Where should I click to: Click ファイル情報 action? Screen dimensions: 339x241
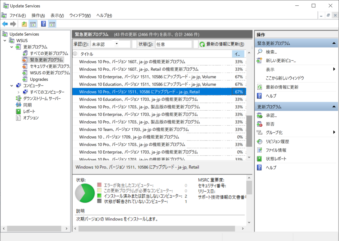click(x=276, y=150)
